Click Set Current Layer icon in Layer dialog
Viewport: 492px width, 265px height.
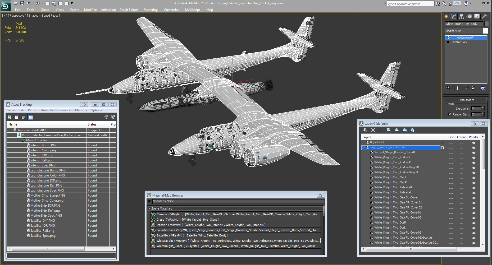pyautogui.click(x=397, y=130)
